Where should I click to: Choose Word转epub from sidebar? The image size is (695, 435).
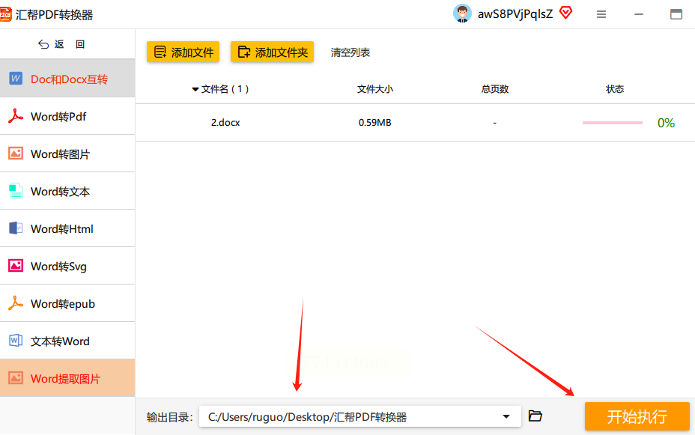tap(67, 303)
